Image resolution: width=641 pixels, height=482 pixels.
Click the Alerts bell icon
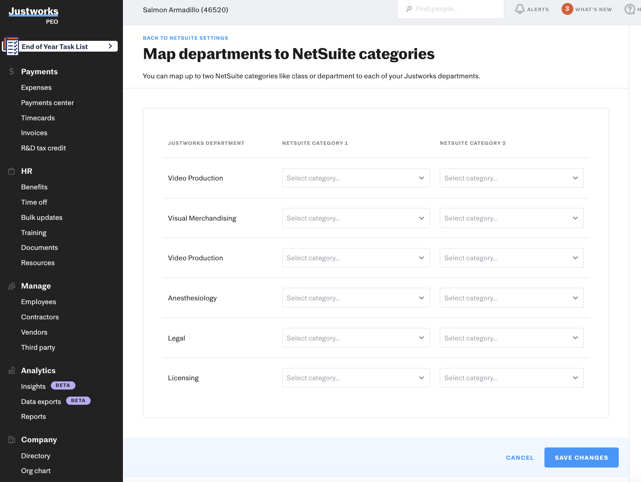coord(520,9)
